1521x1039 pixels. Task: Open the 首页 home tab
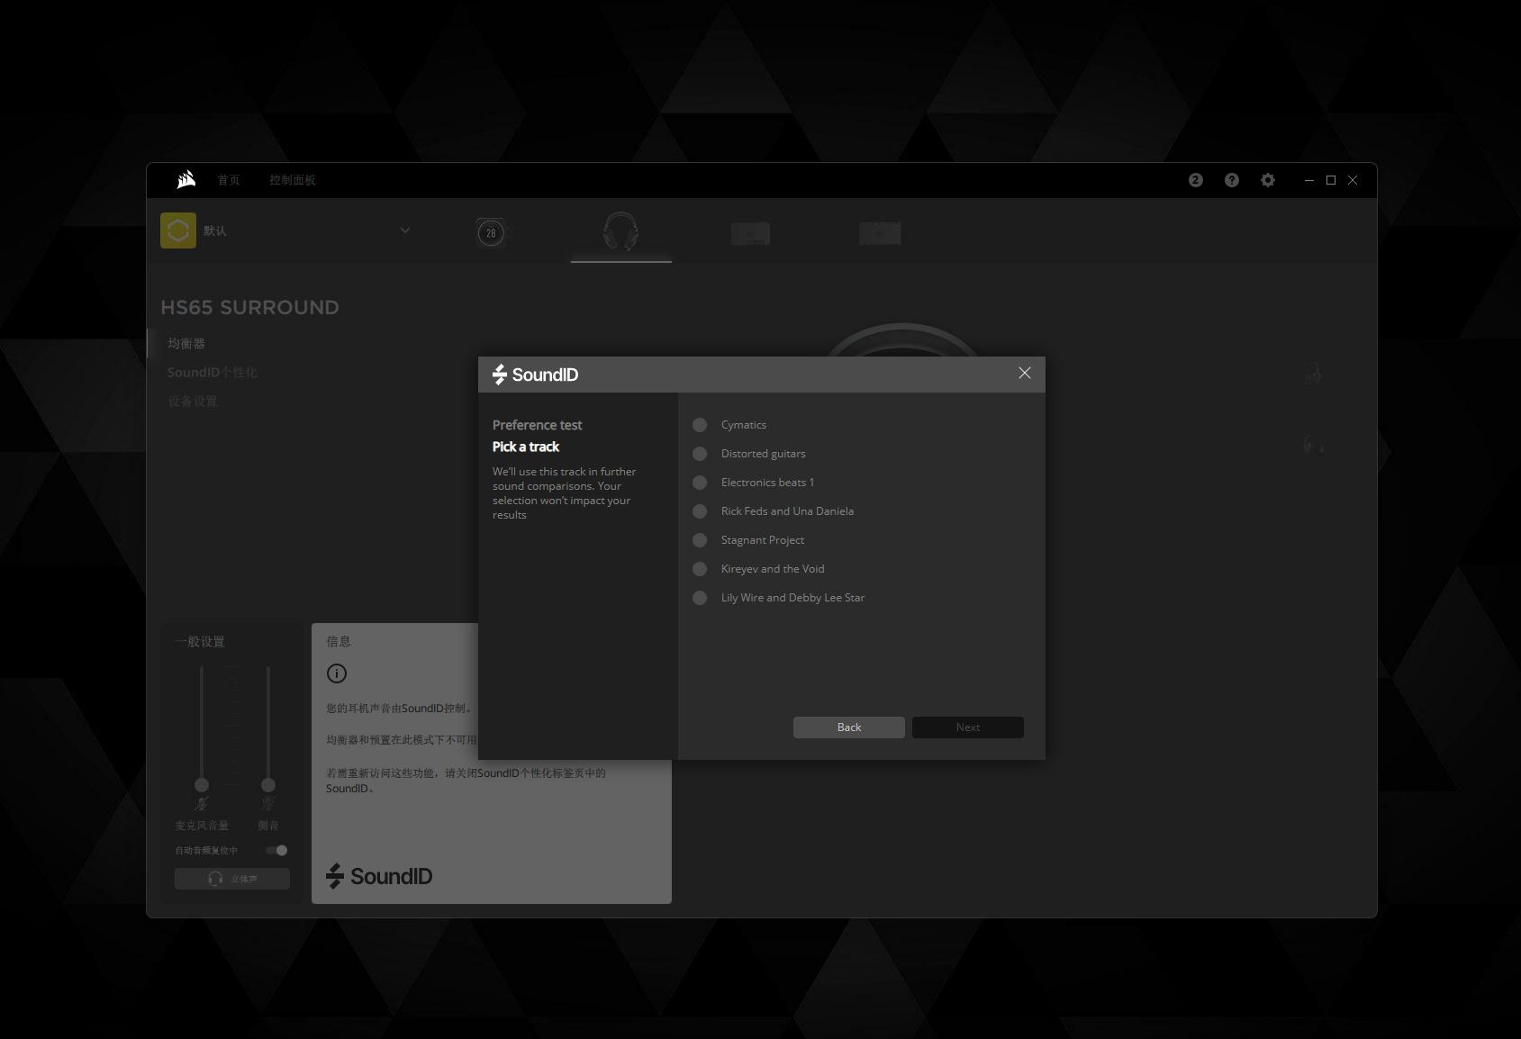(x=229, y=180)
